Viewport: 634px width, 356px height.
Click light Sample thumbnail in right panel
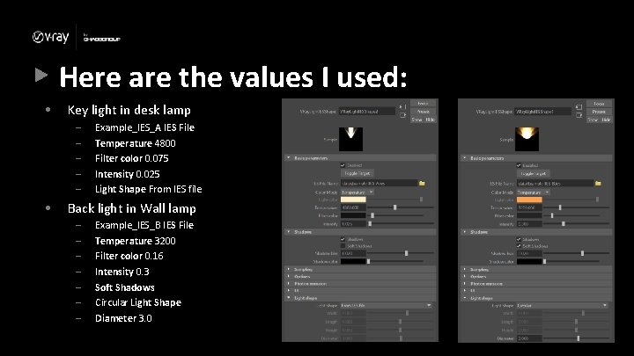pyautogui.click(x=527, y=139)
